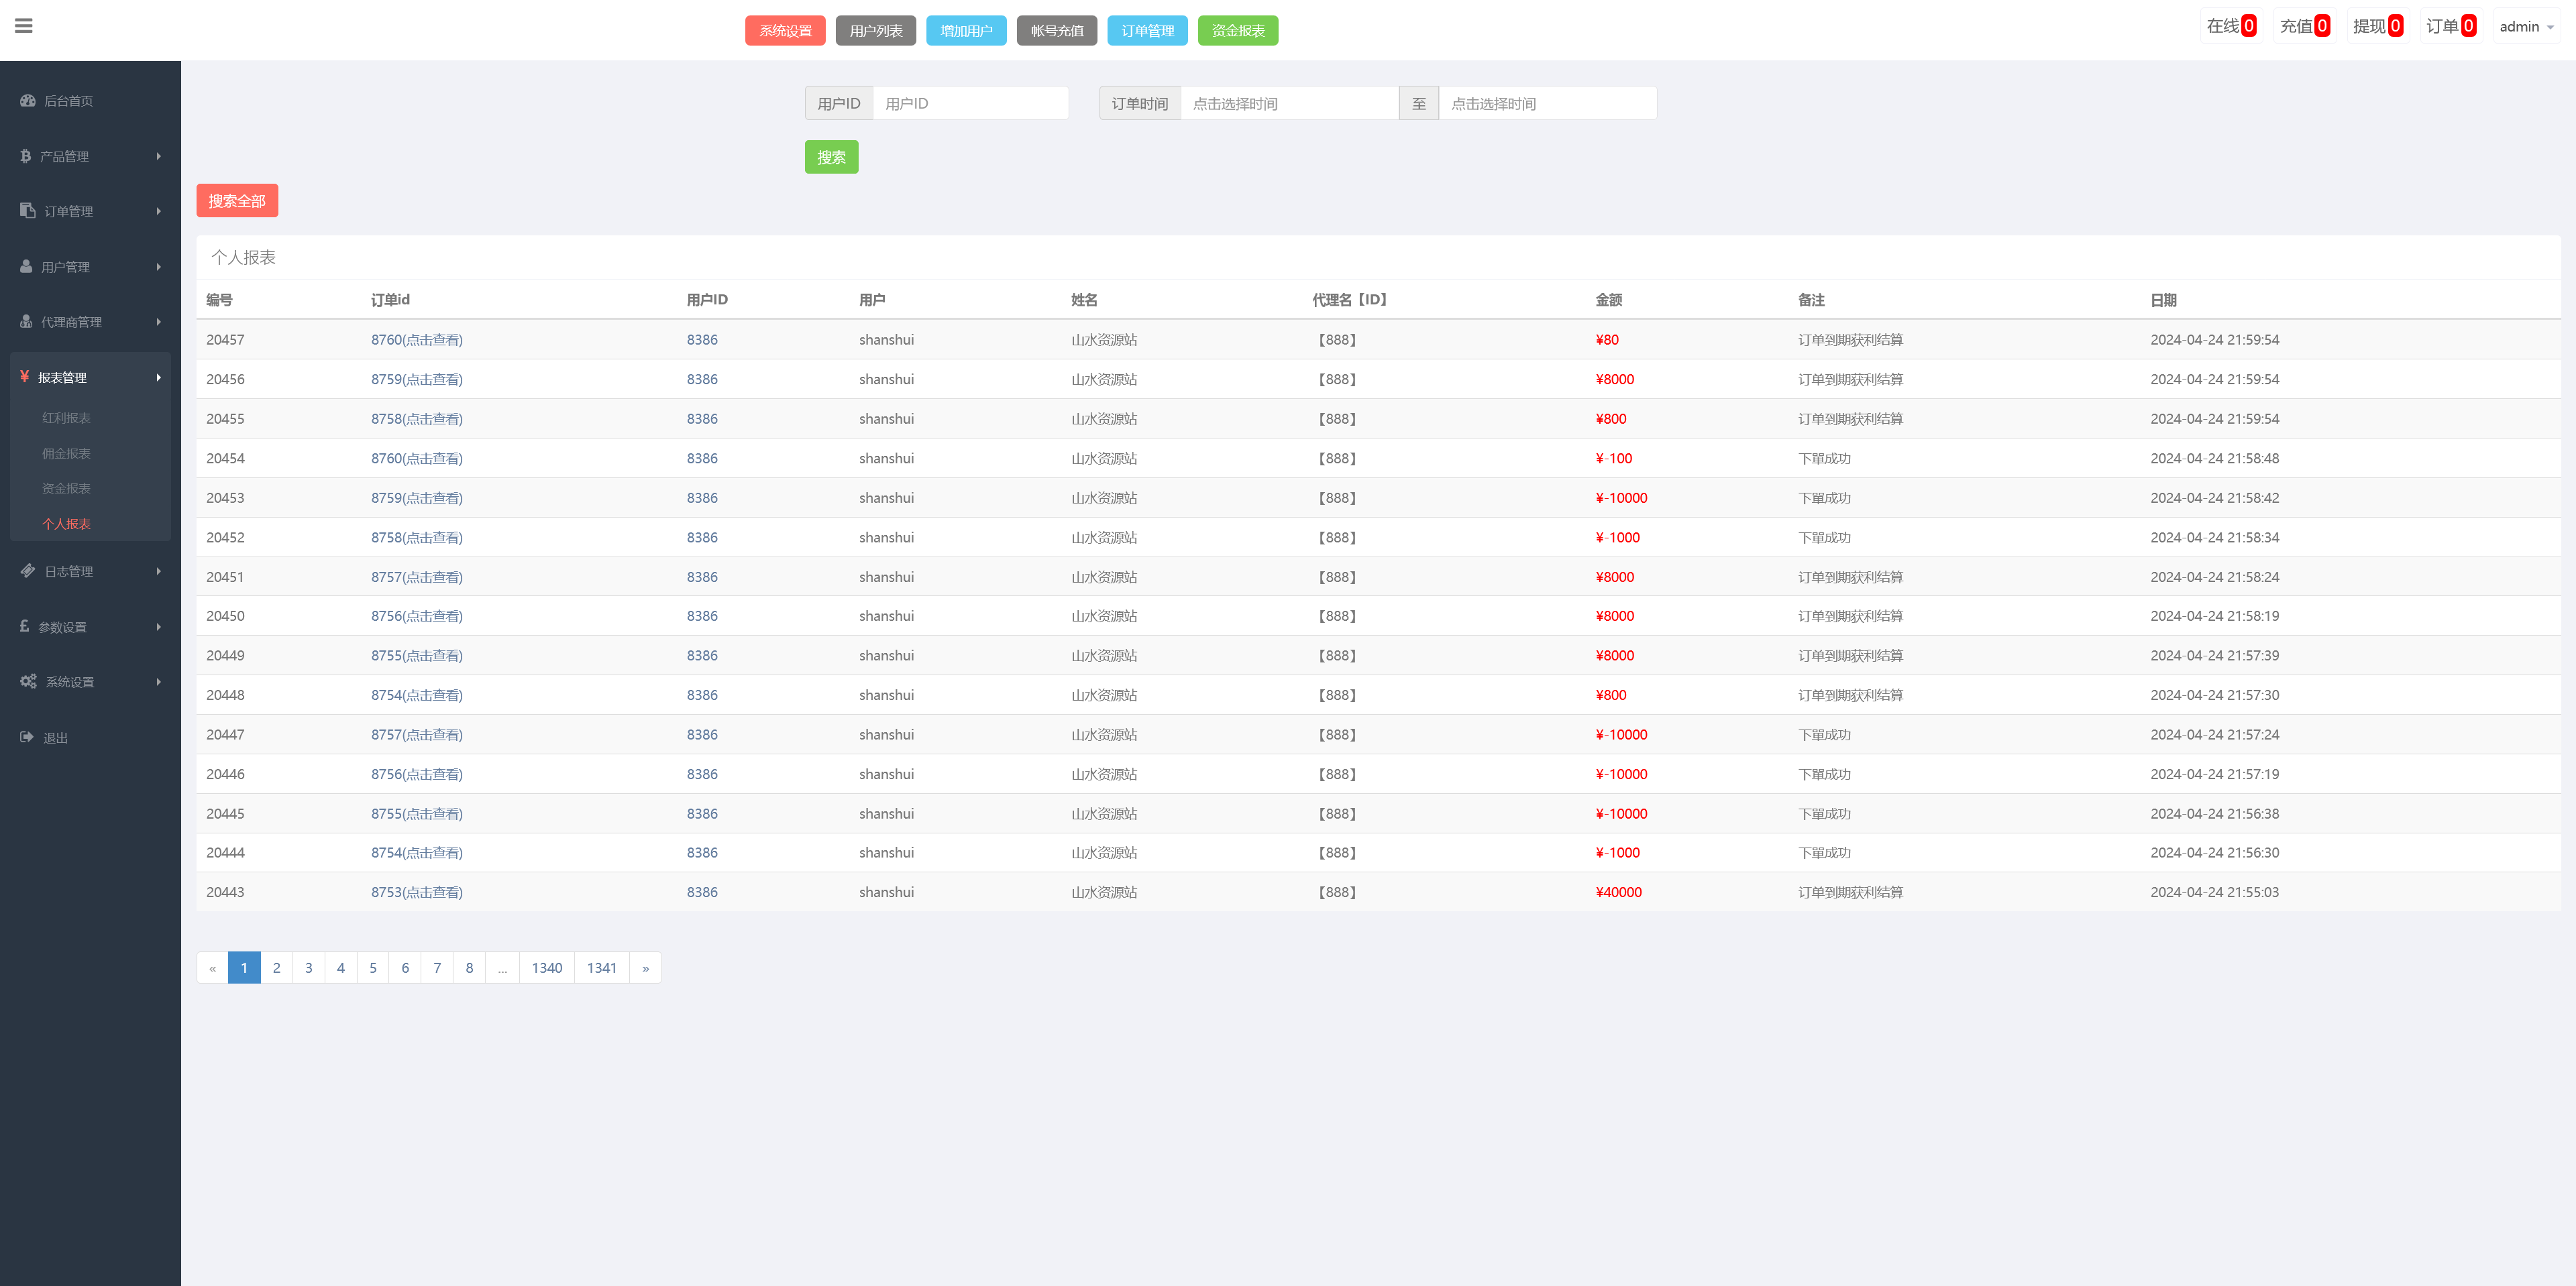Click the logout icon beside 退出
This screenshot has width=2576, height=1286.
pyautogui.click(x=27, y=738)
